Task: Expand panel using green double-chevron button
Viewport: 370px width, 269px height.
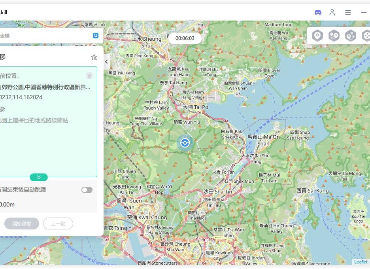Action: coord(39,177)
